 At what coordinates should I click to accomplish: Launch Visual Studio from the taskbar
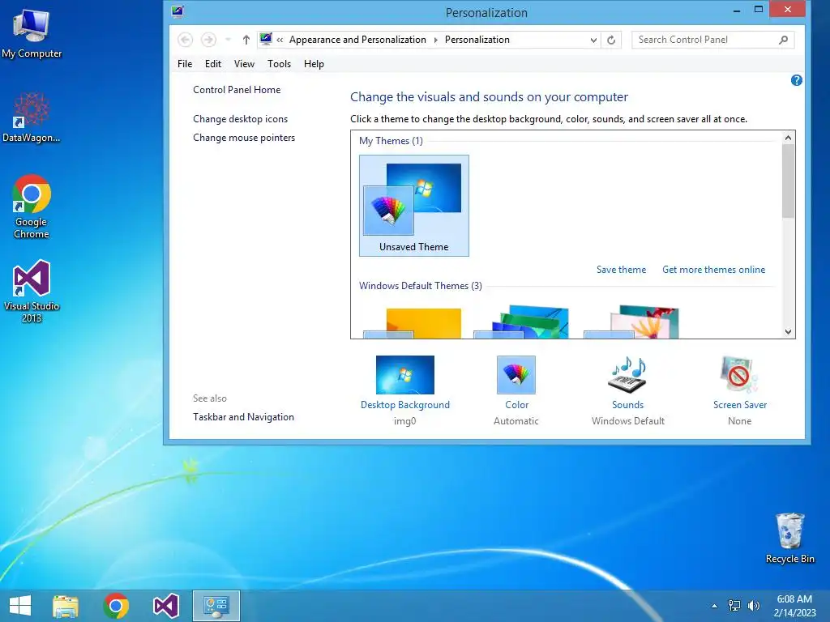point(165,606)
